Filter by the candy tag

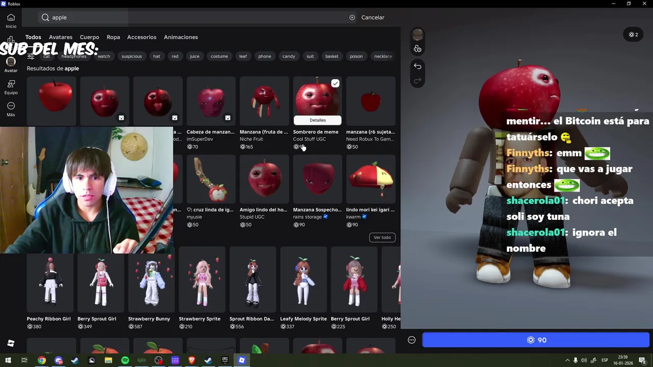click(289, 56)
